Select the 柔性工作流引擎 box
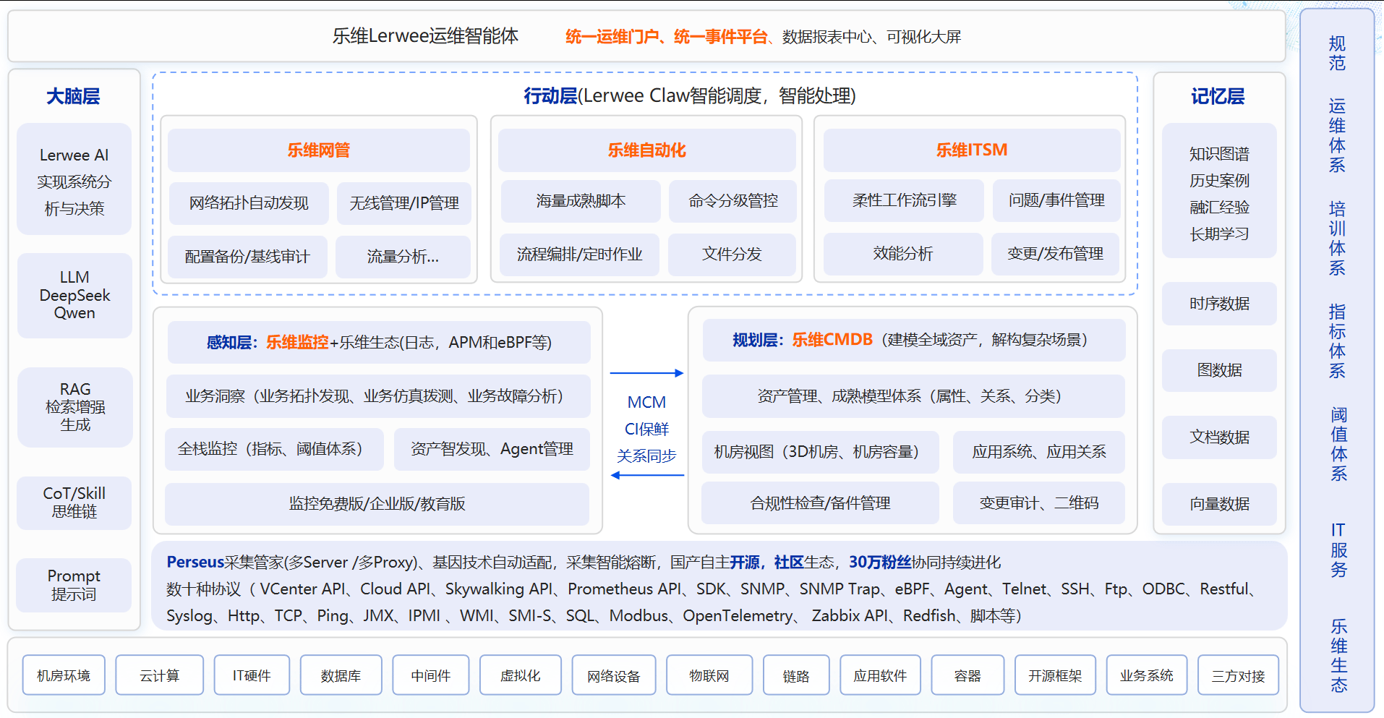 click(904, 200)
